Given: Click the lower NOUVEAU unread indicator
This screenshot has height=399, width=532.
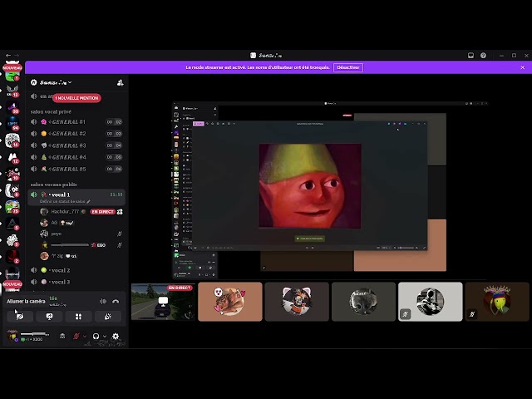Looking at the screenshot, I should 12,284.
